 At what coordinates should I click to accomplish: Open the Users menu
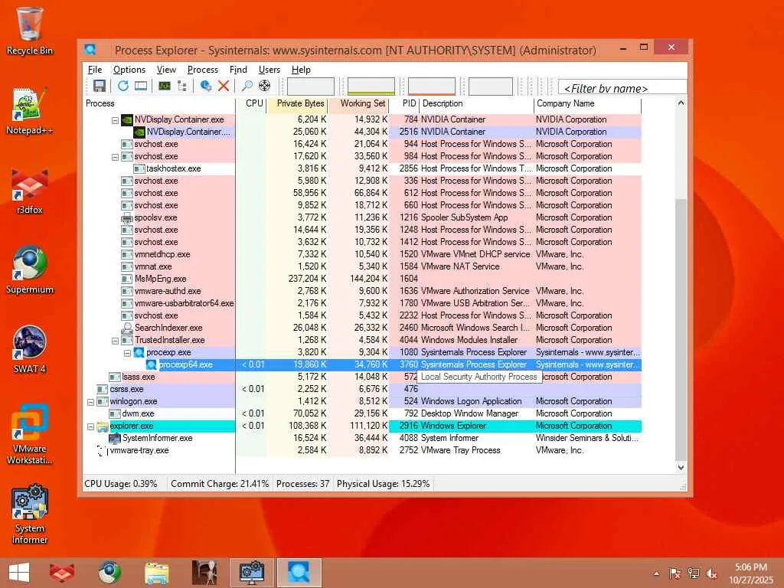pos(269,70)
